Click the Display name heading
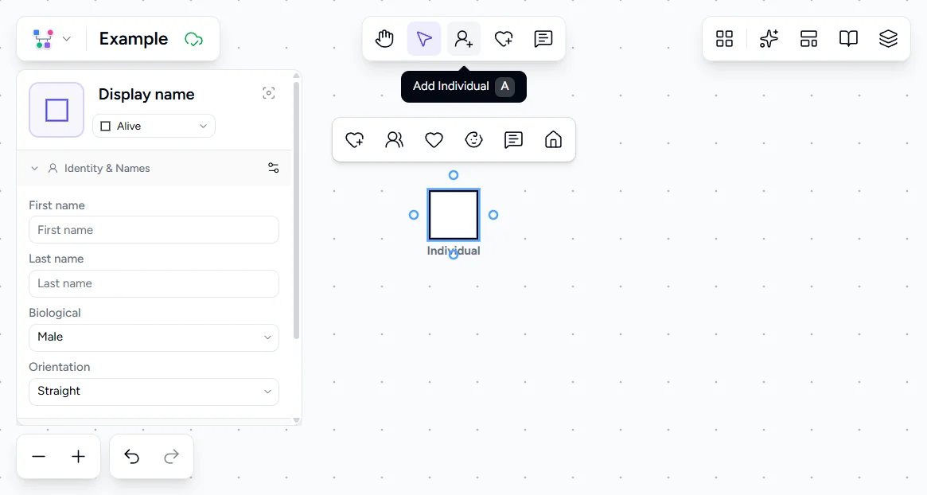Screen dimensions: 927x495 (146, 94)
